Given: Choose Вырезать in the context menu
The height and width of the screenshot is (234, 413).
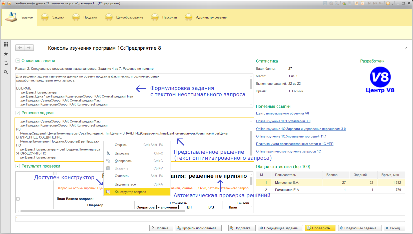Looking at the screenshot, I should (x=137, y=153).
